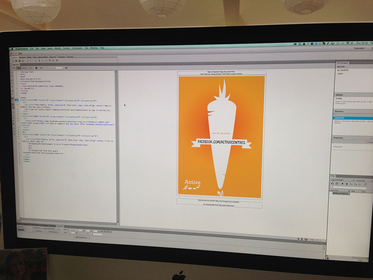The image size is (373, 280).
Task: Select HTML mode in Properties inspector
Action: pyautogui.click(x=21, y=227)
